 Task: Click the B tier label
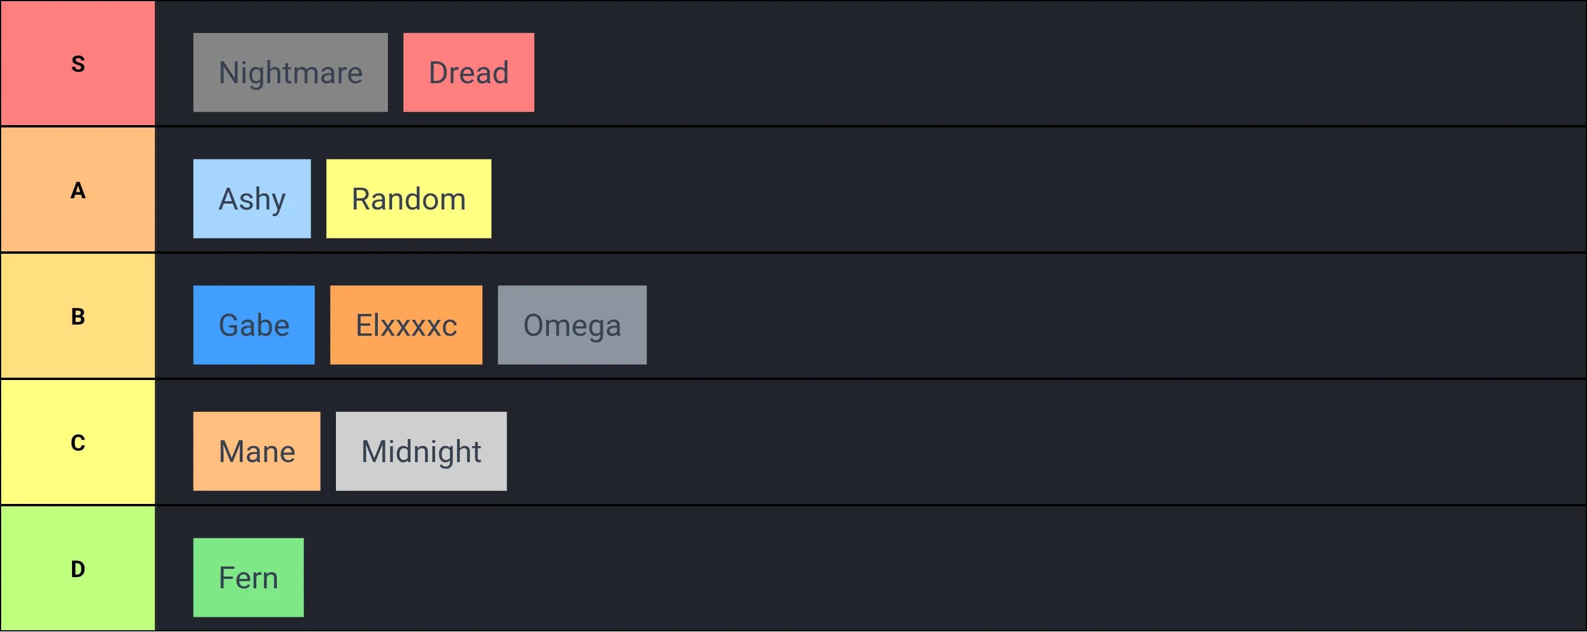[x=77, y=316]
